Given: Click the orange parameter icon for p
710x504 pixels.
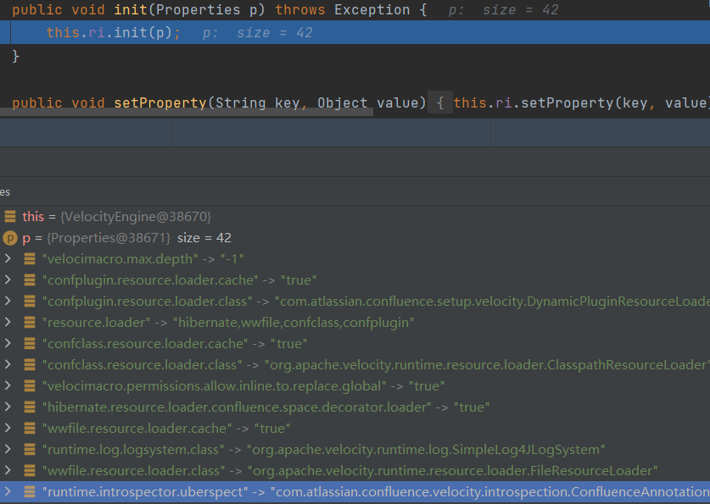Looking at the screenshot, I should tap(9, 238).
